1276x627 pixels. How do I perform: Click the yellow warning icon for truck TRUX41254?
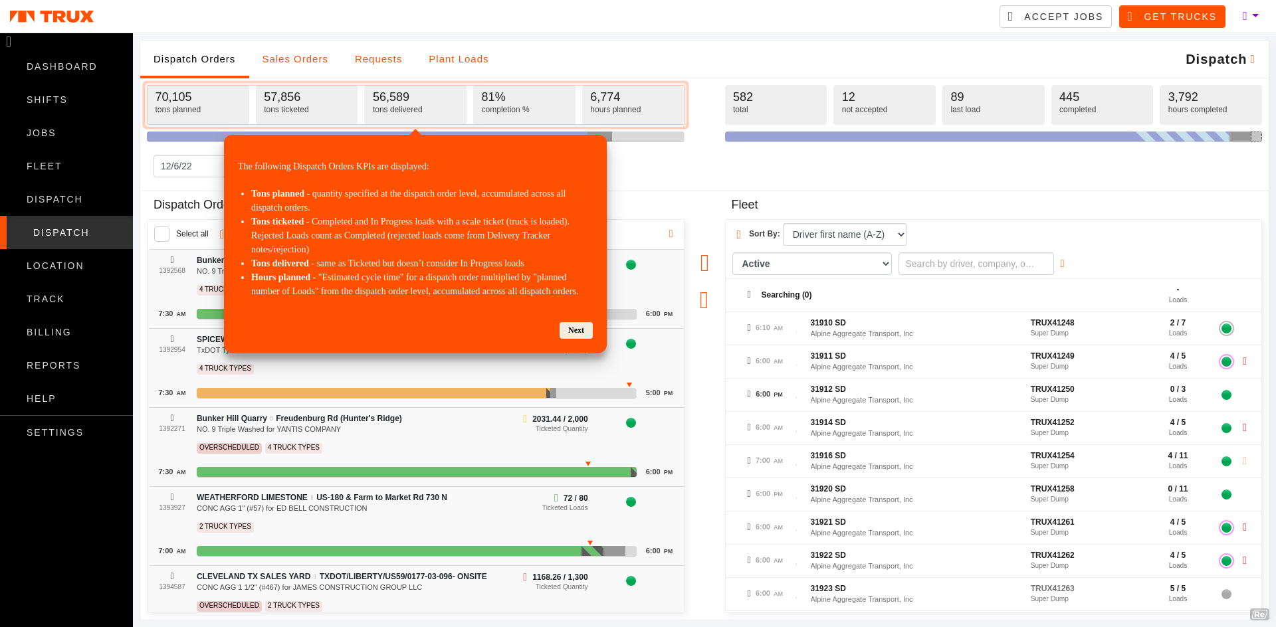(x=1245, y=460)
